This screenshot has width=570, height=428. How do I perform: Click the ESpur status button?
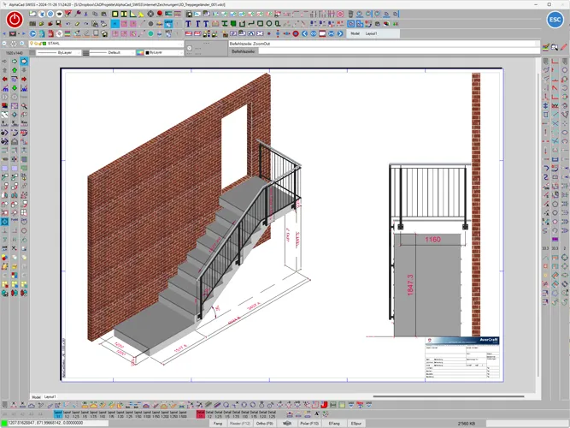[356, 423]
